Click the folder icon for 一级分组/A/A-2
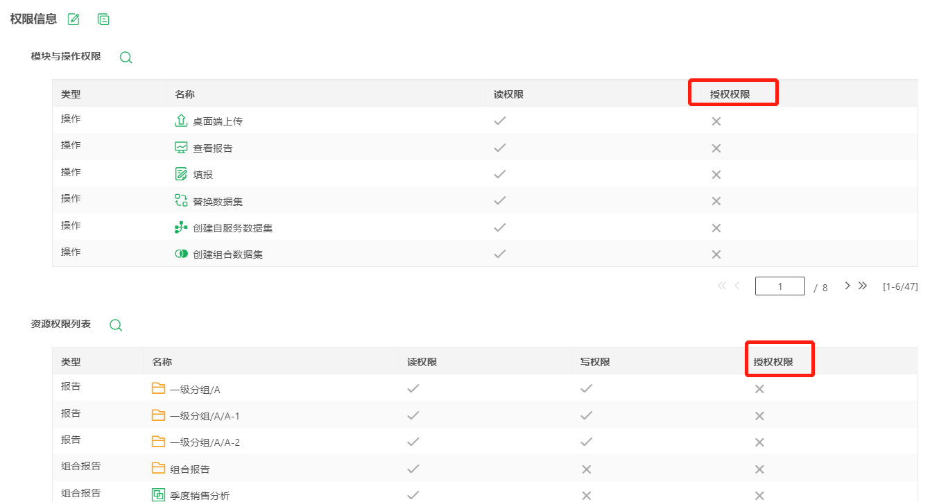 158,441
